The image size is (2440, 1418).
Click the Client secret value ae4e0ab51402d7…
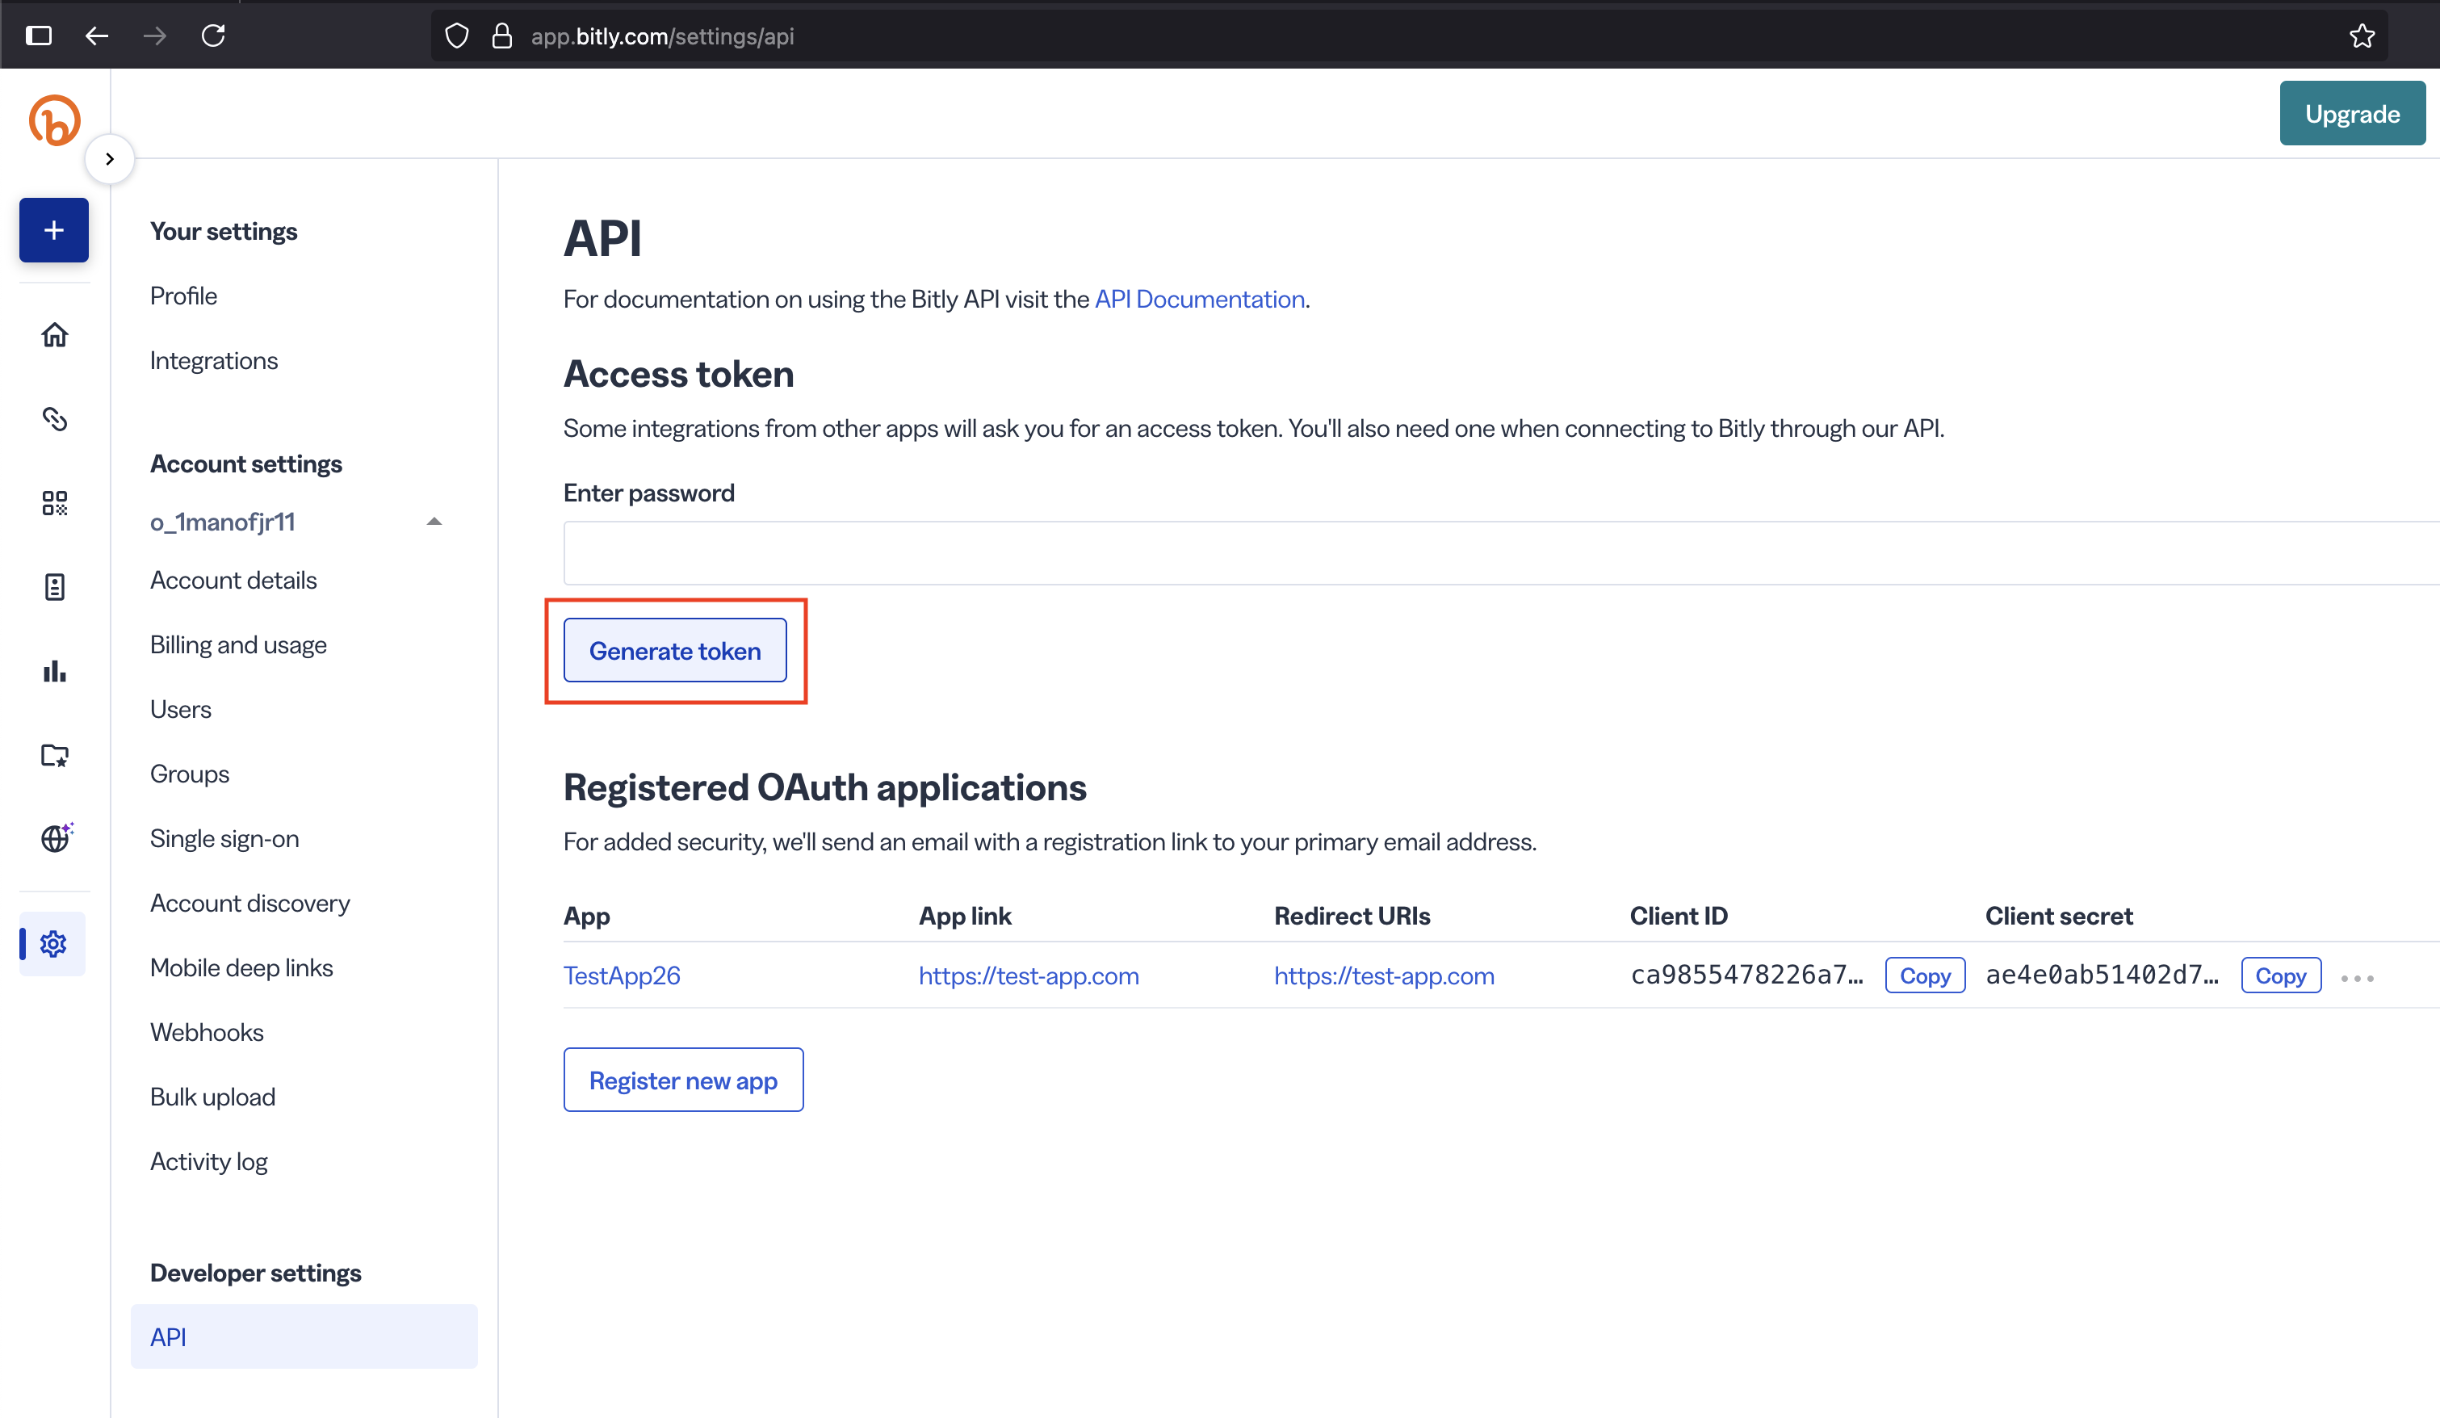point(2102,975)
